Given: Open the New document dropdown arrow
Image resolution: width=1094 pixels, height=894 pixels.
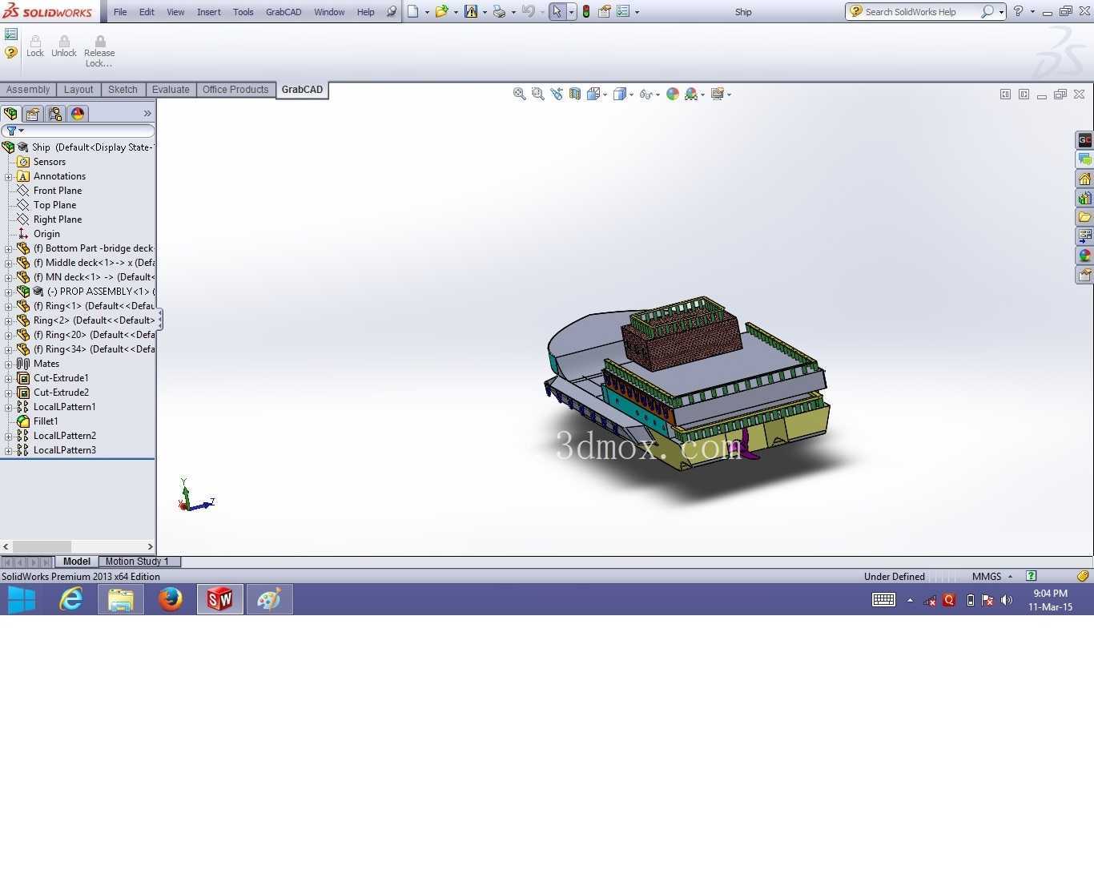Looking at the screenshot, I should 427,12.
